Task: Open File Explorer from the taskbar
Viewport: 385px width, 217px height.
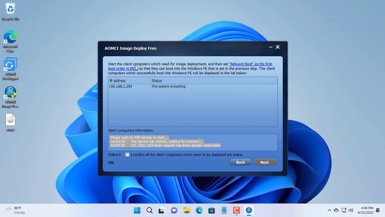Action: [186, 210]
